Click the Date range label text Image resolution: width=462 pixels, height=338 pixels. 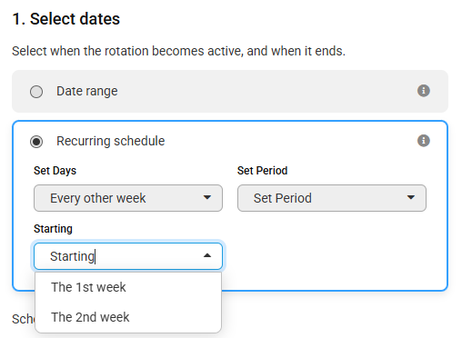tap(87, 91)
